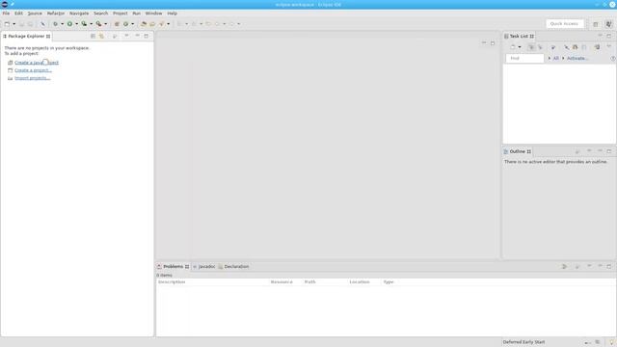Click Collapse All in Package Explorer
Screen dimensions: 617x347
[93, 37]
